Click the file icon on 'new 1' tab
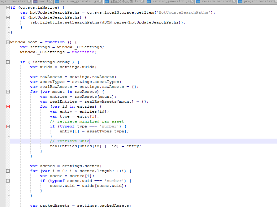Viewport: 277px width, 207px height. (35, 2)
